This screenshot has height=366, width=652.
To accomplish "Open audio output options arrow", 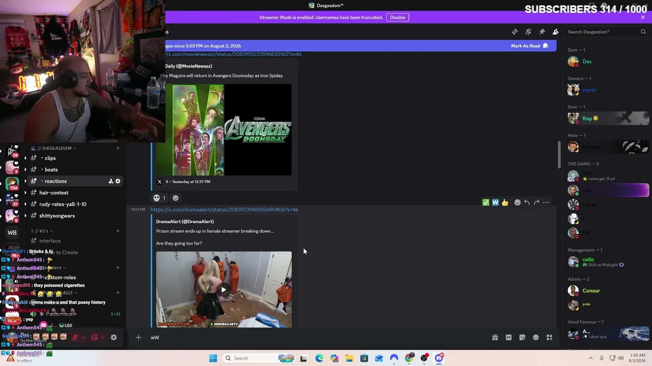I will tap(102, 337).
